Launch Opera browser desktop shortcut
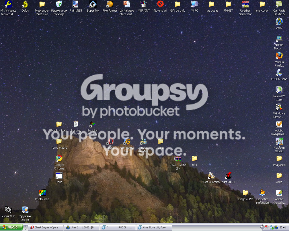The width and height of the screenshot is (289, 231). (110, 144)
